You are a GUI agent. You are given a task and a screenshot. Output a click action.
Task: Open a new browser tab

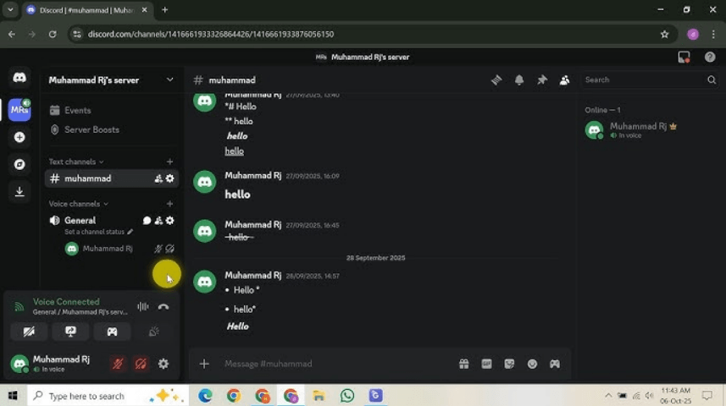[x=164, y=9]
